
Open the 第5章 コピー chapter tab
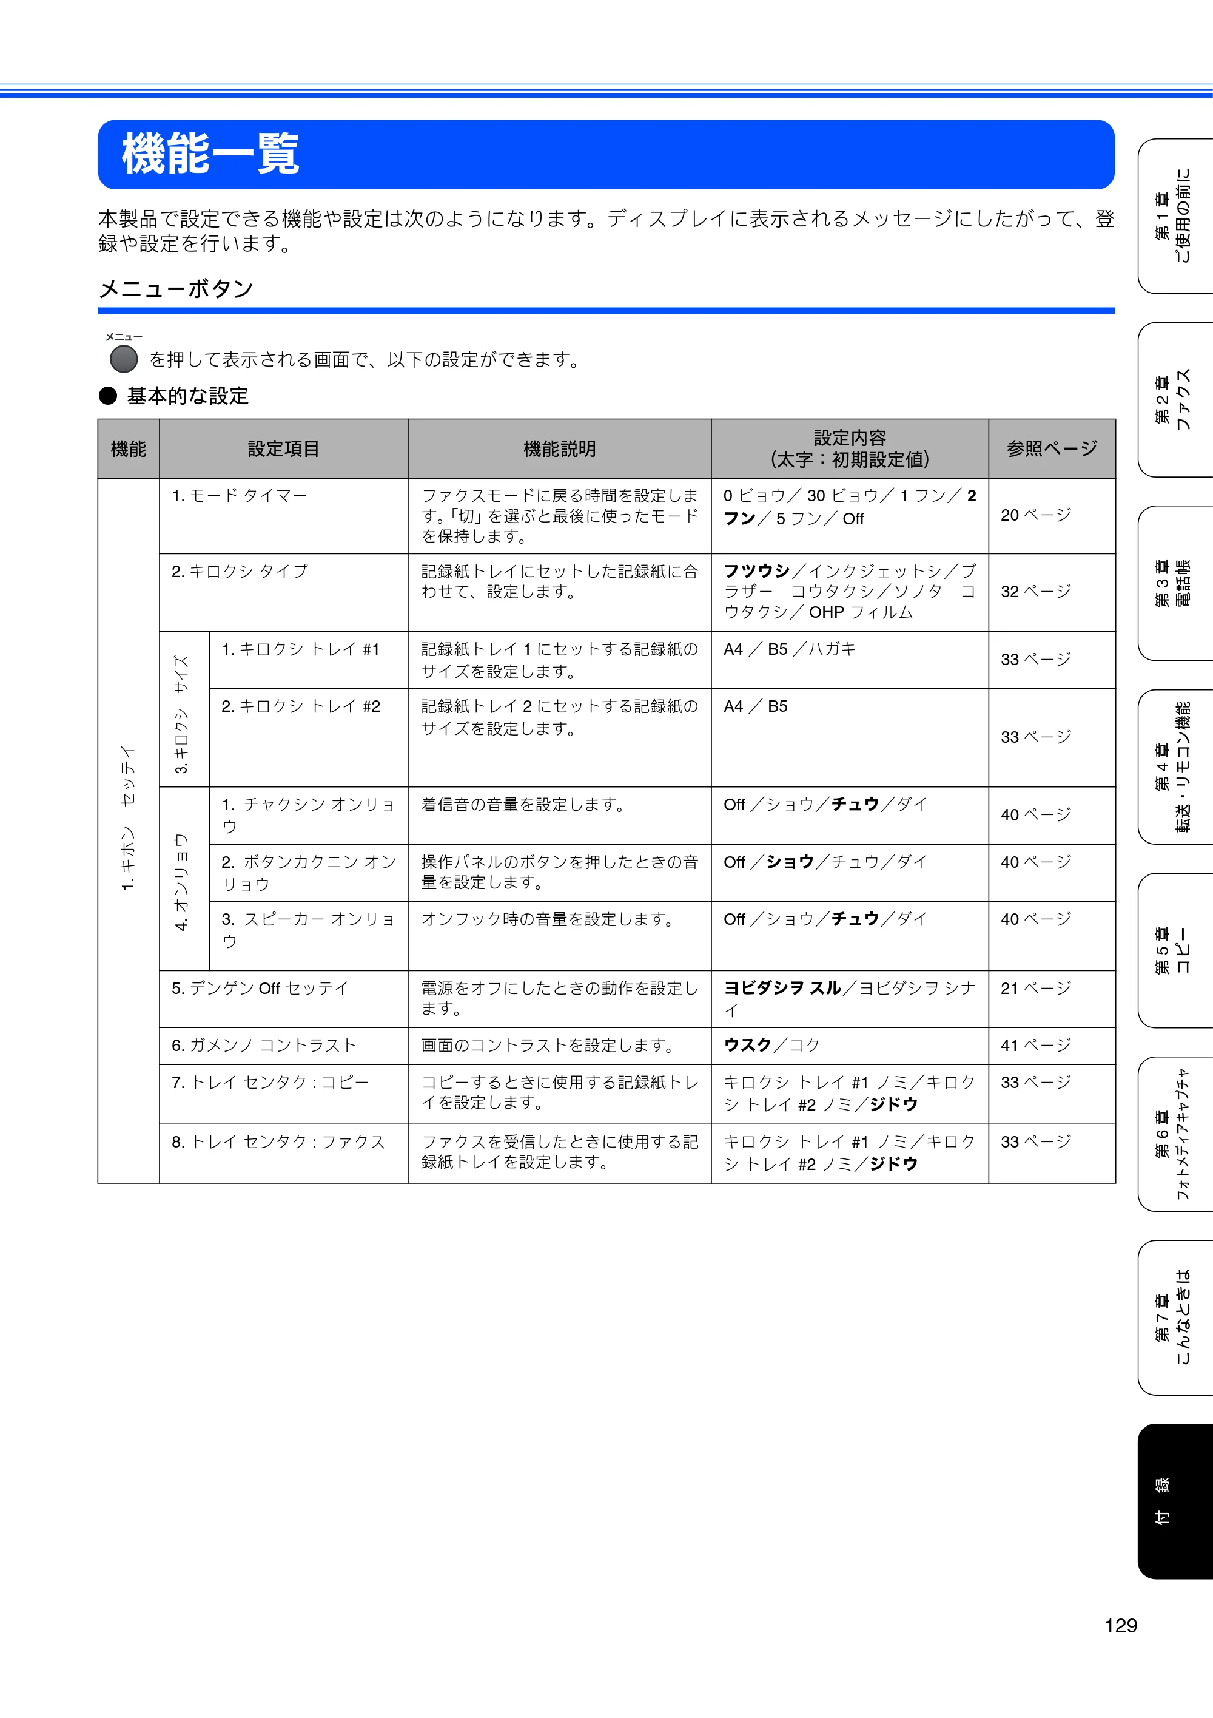(1175, 950)
